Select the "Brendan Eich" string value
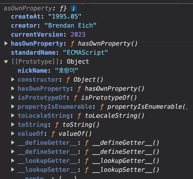Image resolution: width=193 pixels, height=179 pixels. [x=70, y=25]
